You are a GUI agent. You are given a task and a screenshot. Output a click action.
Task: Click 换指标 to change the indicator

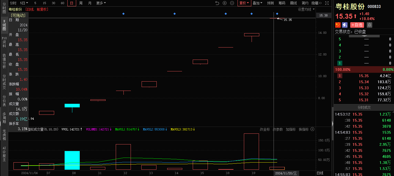click(304, 129)
